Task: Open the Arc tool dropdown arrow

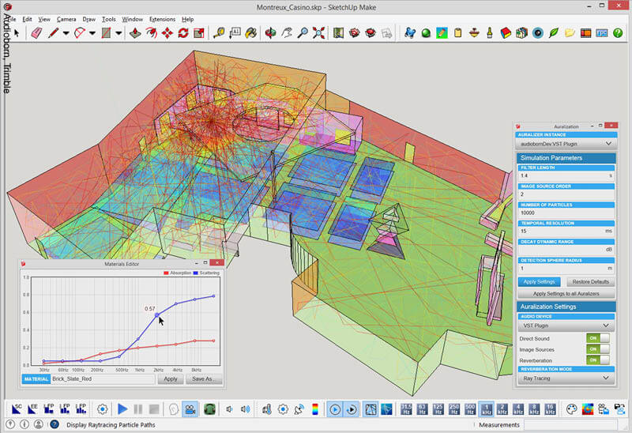Action: [92, 33]
